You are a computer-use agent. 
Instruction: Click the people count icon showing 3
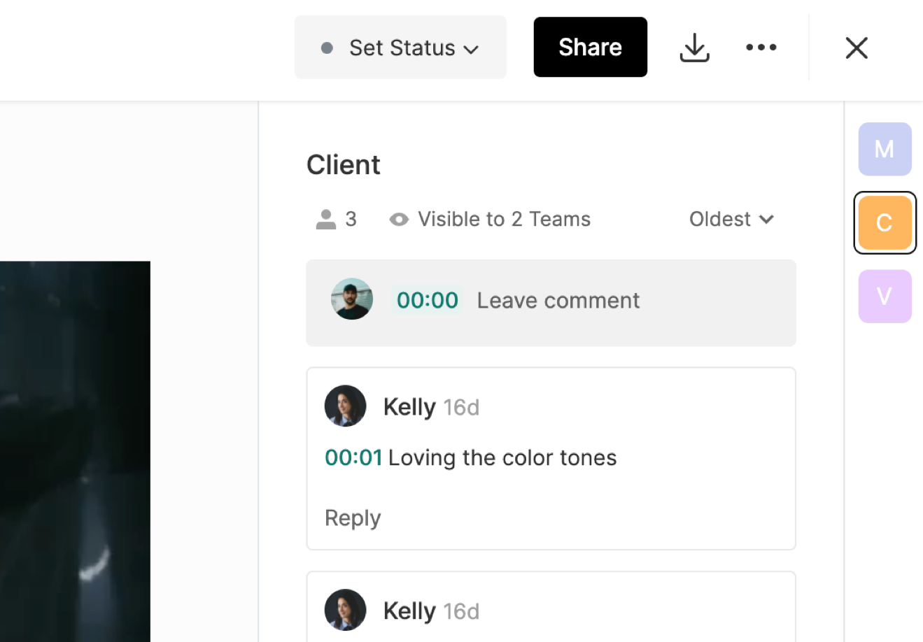click(326, 220)
